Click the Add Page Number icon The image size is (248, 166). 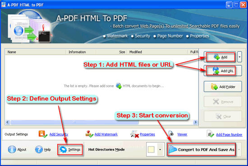(x=211, y=134)
